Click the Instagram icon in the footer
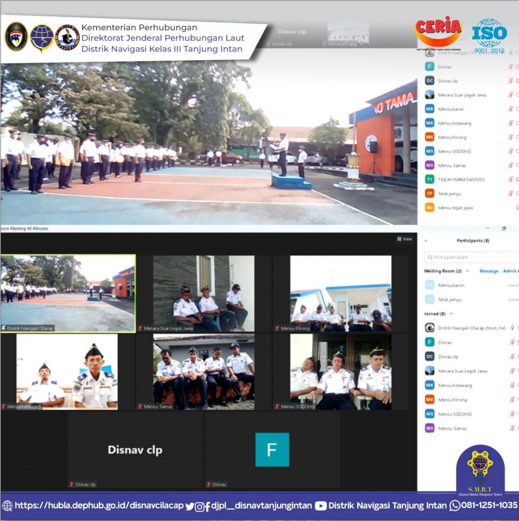Viewport: 519px width, 521px height. click(199, 507)
